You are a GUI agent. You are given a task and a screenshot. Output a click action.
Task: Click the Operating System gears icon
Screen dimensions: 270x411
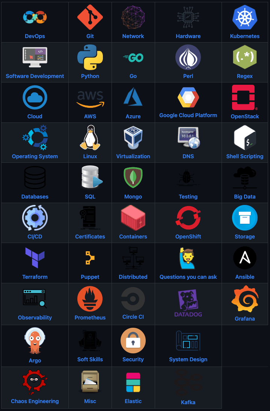[x=35, y=138]
